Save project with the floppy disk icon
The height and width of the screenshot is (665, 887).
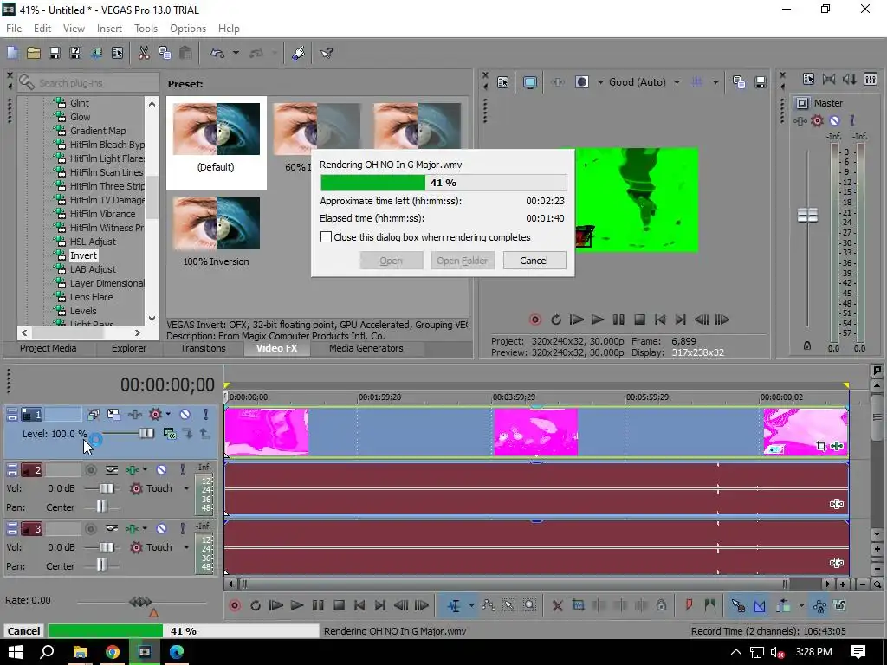click(x=55, y=53)
